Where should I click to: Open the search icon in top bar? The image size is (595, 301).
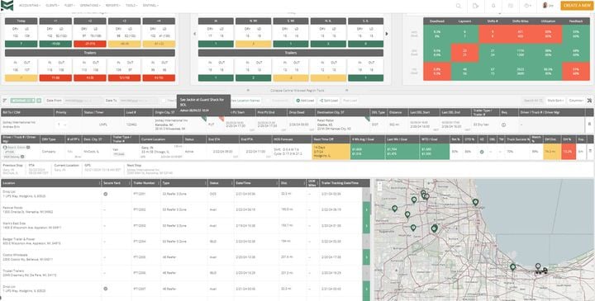click(459, 6)
